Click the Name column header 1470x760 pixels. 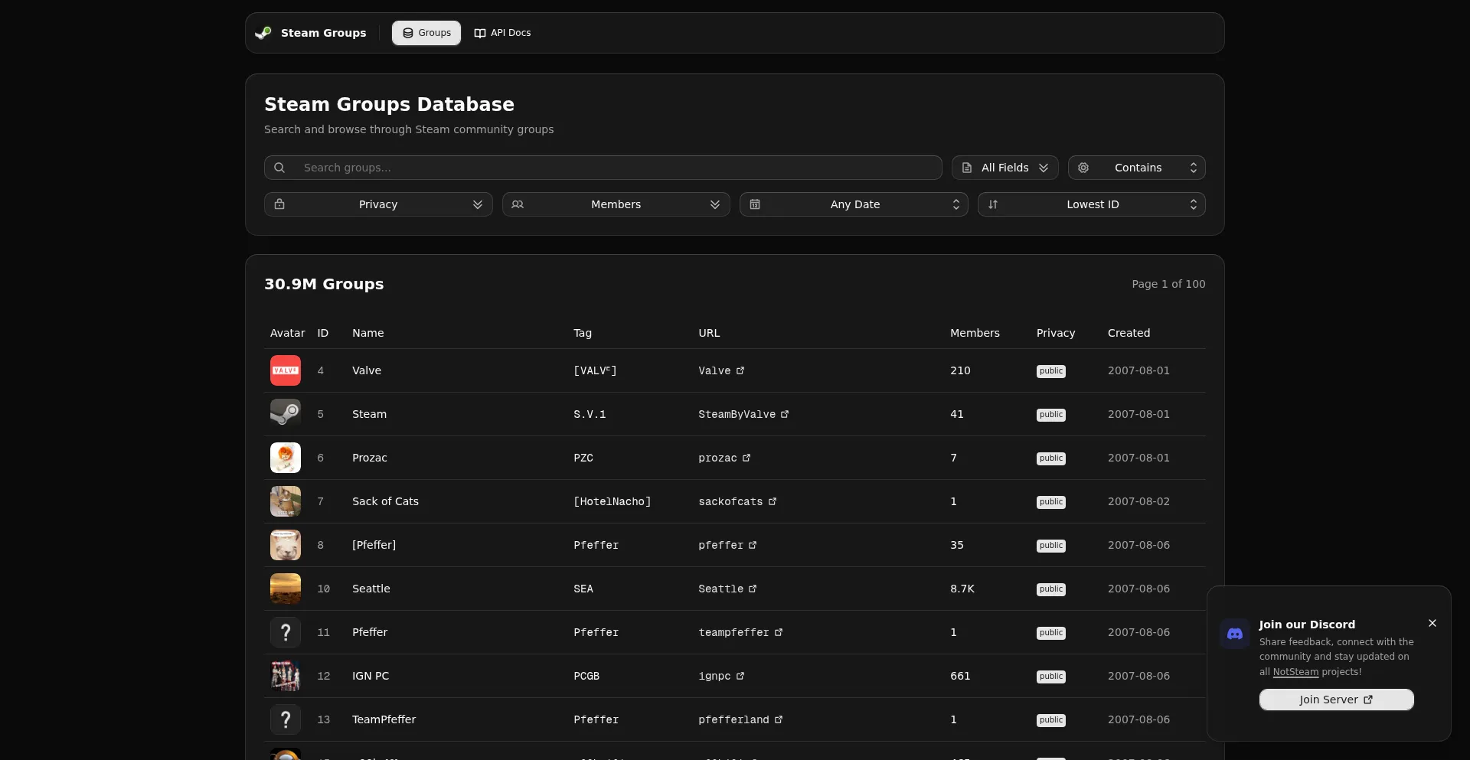click(x=368, y=333)
